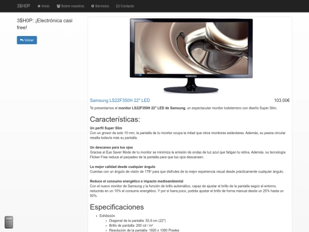Click the users icon beside Sobre nosotros
Viewport: 309px width, 232px height.
[58, 6]
